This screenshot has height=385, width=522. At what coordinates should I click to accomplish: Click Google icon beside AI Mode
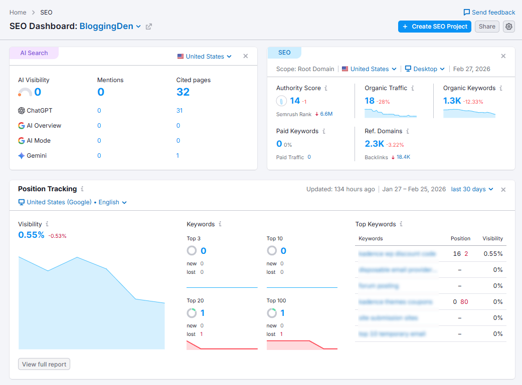21,141
